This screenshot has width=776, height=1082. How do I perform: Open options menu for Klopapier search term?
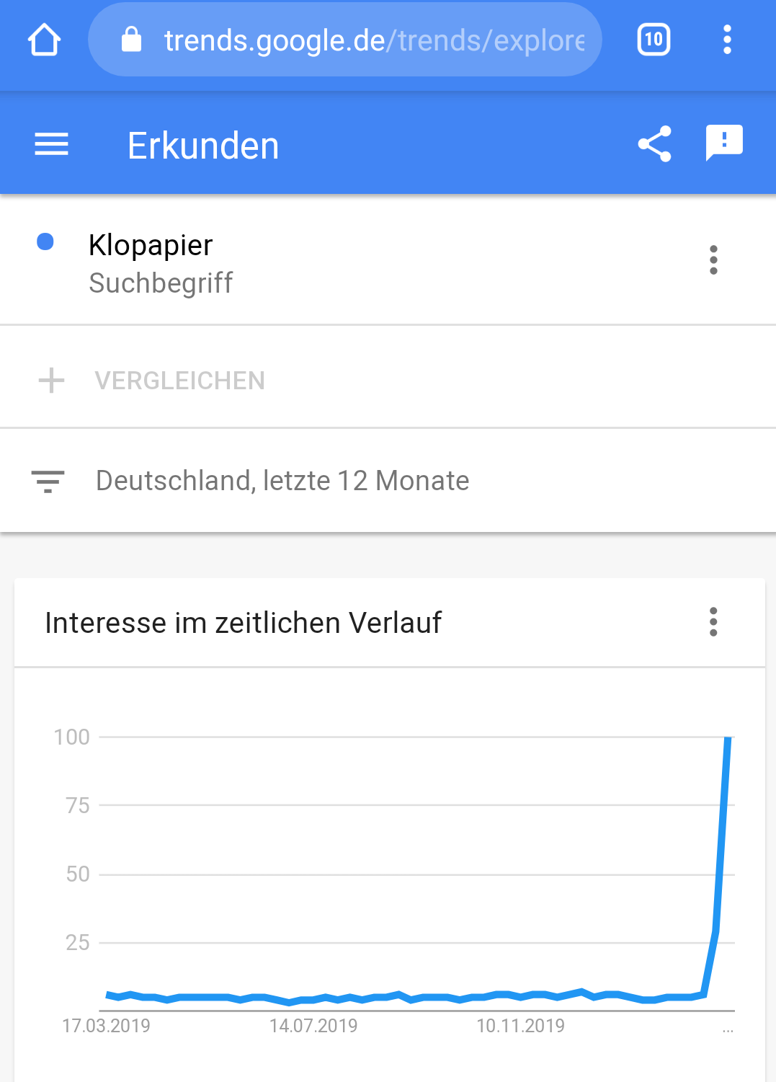[713, 260]
